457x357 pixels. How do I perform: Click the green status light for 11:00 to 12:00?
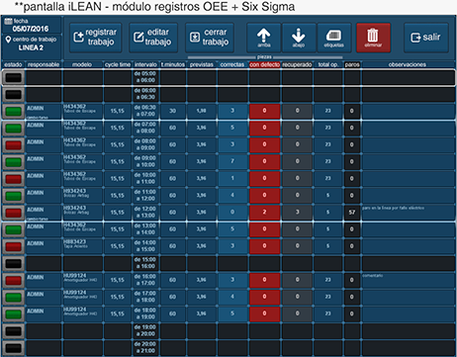pos(14,196)
